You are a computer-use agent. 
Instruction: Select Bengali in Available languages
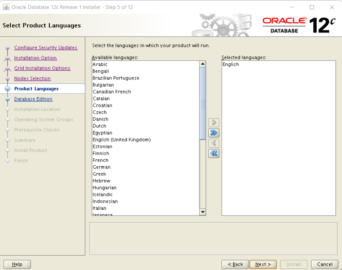click(x=146, y=71)
